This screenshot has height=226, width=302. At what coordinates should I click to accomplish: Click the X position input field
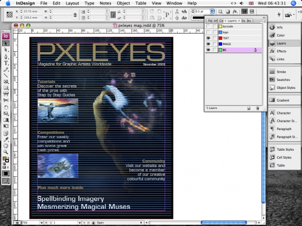[32, 12]
